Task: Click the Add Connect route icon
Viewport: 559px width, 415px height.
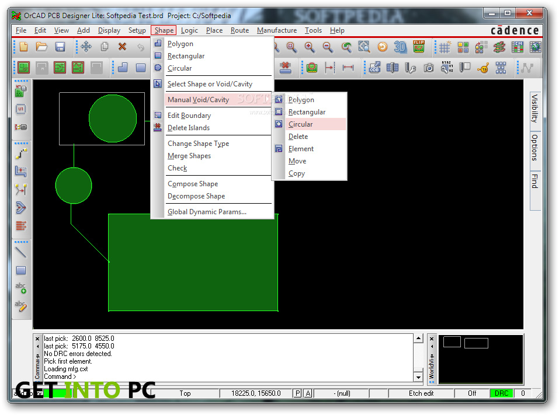Action: click(x=21, y=154)
